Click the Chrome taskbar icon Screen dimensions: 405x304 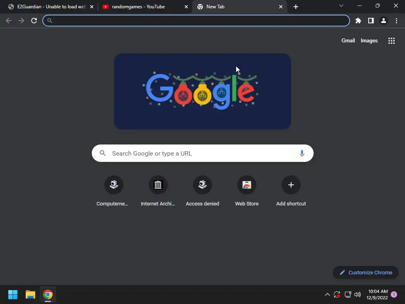pos(48,294)
